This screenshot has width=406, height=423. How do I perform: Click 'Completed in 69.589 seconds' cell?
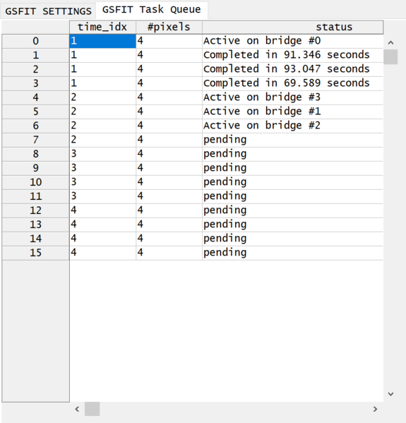click(x=293, y=83)
